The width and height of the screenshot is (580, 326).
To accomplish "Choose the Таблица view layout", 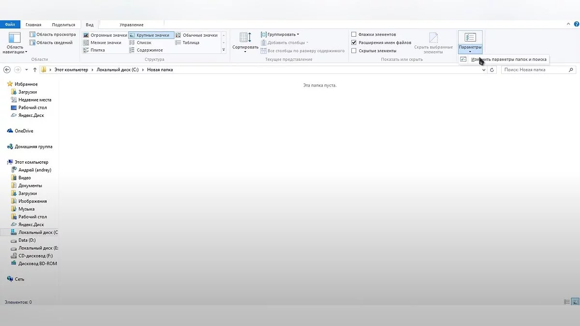I will pos(178,43).
